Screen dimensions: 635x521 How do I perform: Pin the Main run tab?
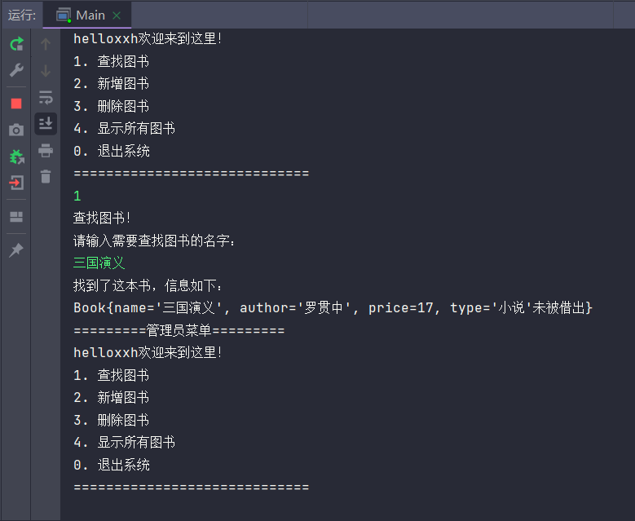pos(16,250)
